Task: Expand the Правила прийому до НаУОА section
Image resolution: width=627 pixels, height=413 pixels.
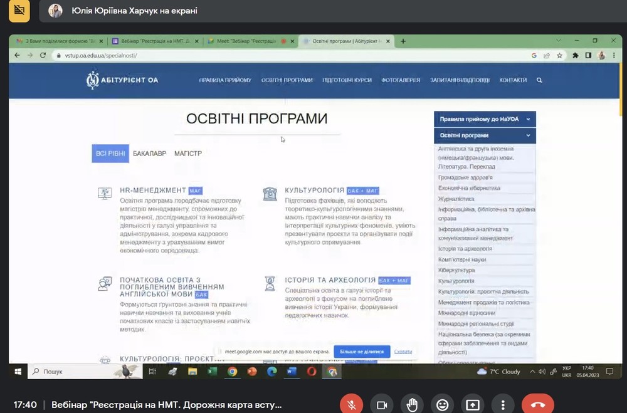Action: pyautogui.click(x=485, y=118)
